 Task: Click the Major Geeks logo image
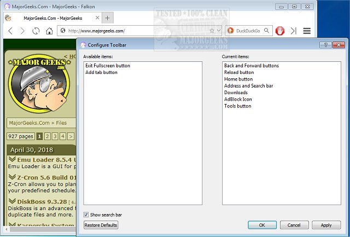click(x=39, y=83)
